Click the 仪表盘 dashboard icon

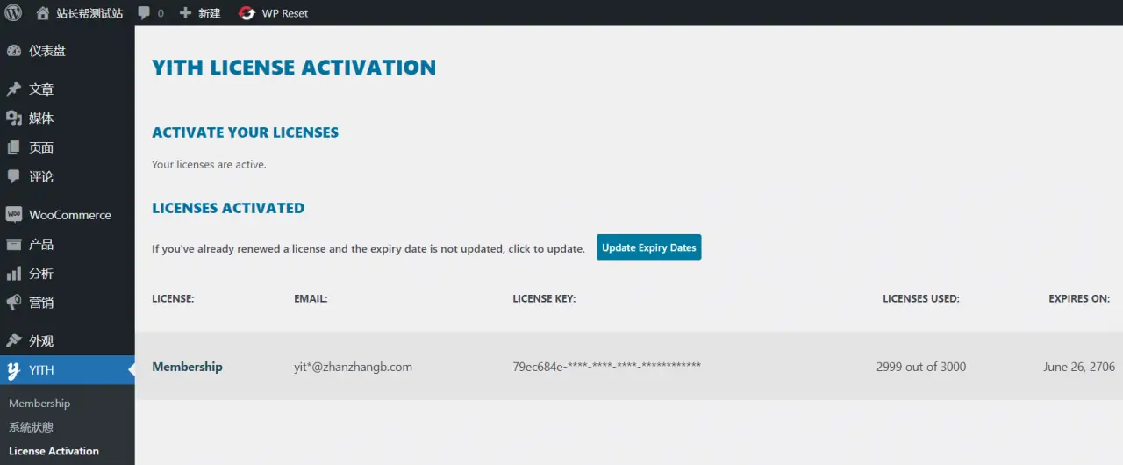click(x=14, y=51)
